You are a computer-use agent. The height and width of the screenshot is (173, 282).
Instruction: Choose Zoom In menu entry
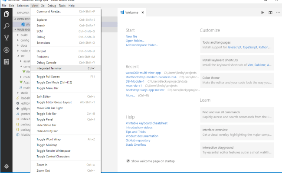tap(66, 165)
